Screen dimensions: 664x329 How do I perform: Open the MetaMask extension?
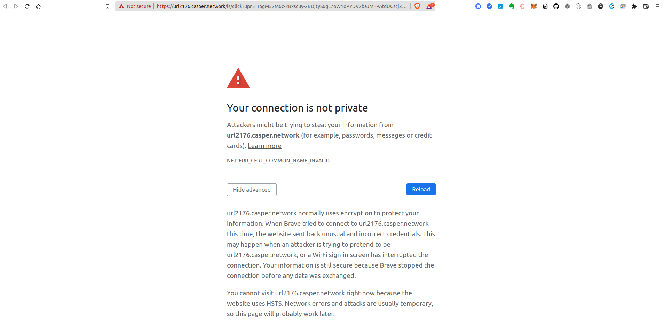pos(534,6)
